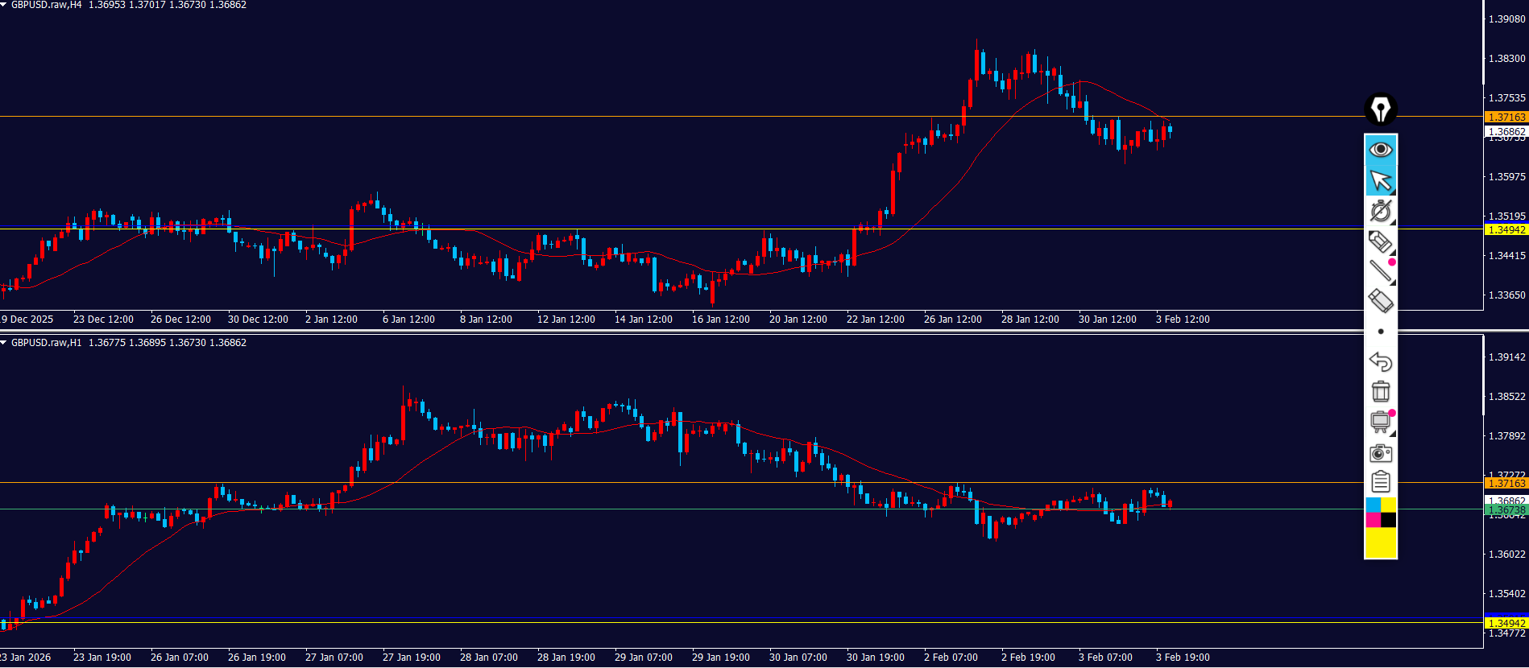Click the undo arrow icon
This screenshot has height=668, width=1529.
1380,361
